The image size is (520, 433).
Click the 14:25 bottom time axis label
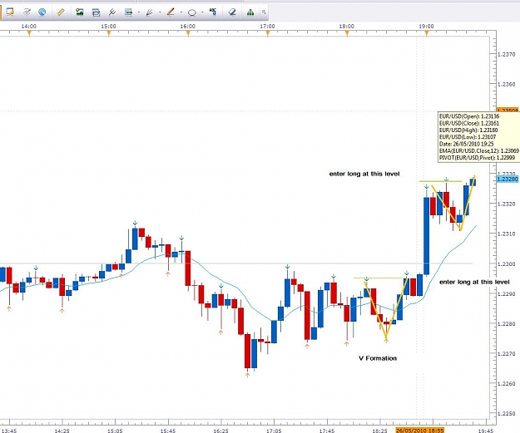[62, 431]
